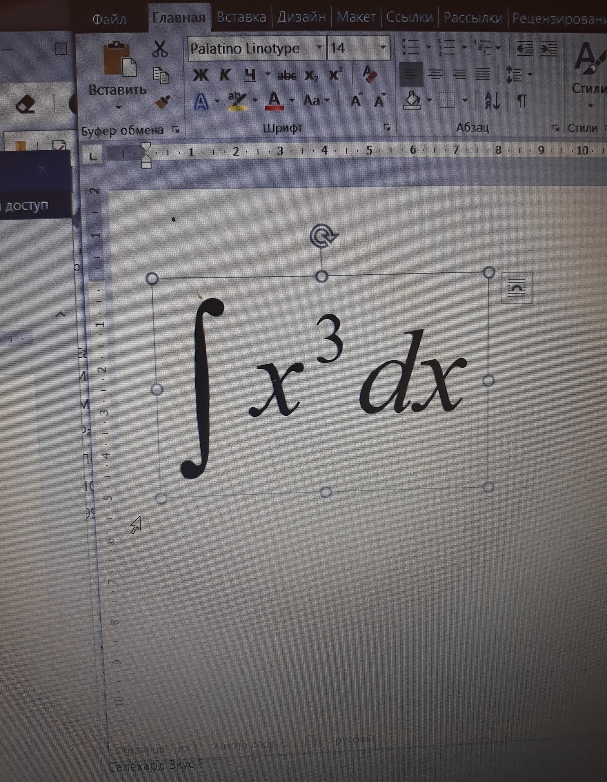Image resolution: width=607 pixels, height=782 pixels.
Task: Open the font name dropdown arrow
Action: [x=320, y=47]
